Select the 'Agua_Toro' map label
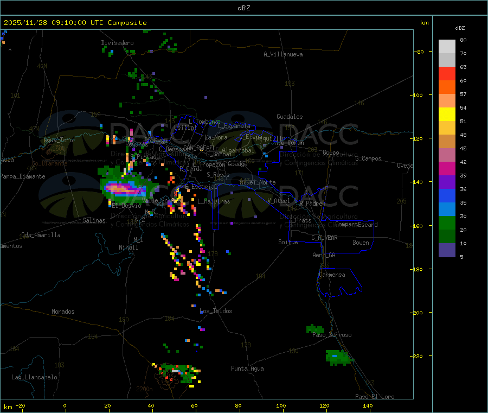Viewport: 488px width, 413px height. tap(58, 140)
